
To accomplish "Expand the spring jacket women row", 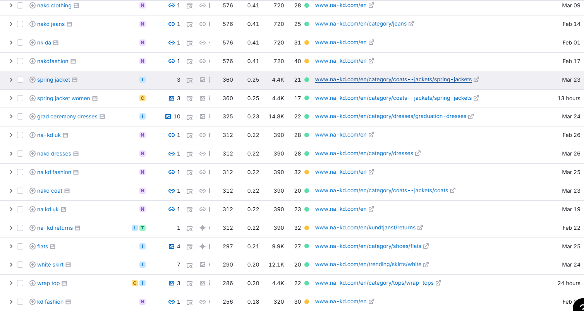I will 11,98.
